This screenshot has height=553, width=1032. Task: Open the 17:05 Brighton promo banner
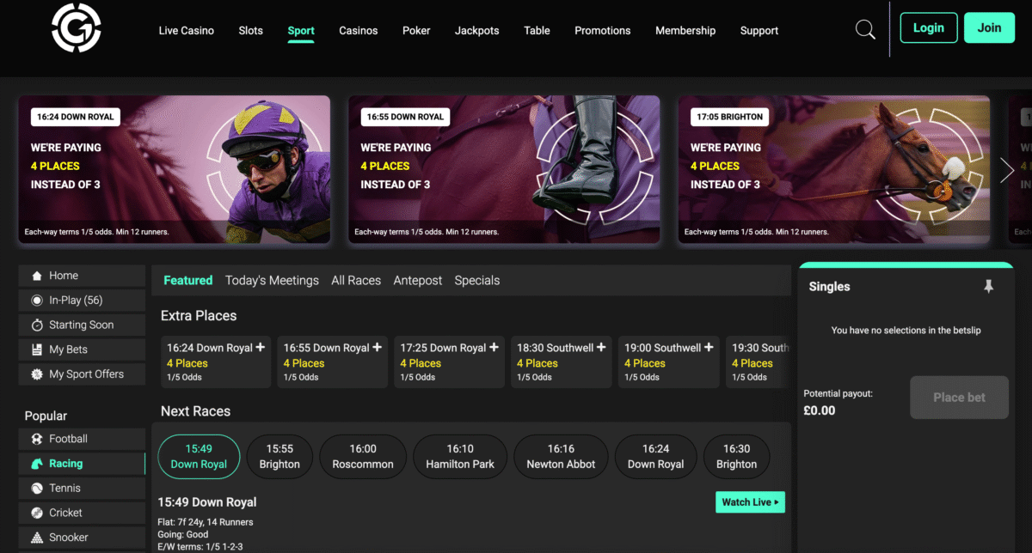(x=833, y=169)
